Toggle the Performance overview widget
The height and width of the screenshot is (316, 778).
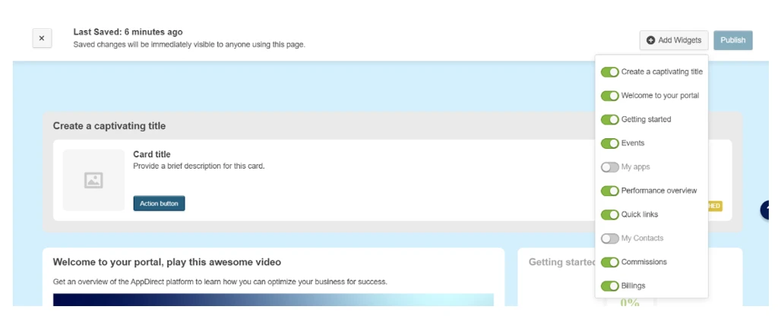(609, 191)
